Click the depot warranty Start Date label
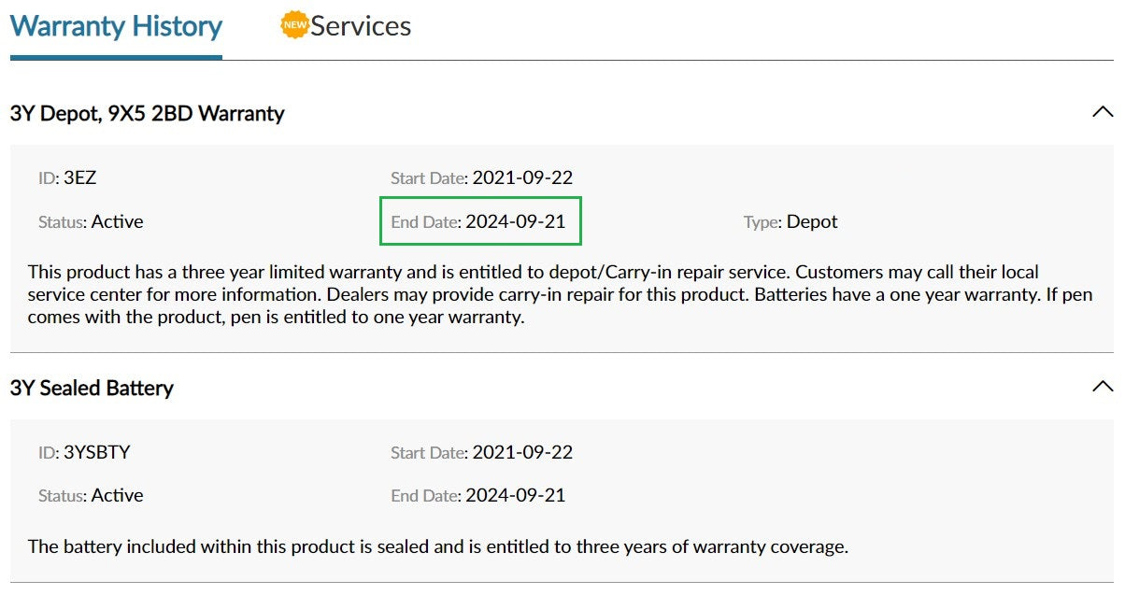Screen dimensions: 1125x595 point(428,177)
